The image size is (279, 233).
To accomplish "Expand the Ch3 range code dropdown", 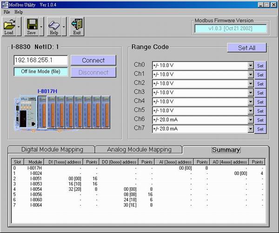I will point(251,93).
